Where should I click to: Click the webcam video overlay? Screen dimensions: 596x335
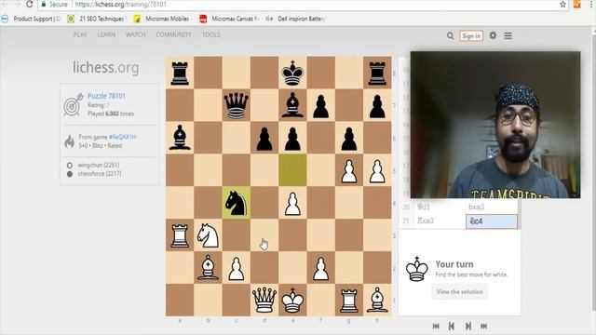tap(495, 125)
